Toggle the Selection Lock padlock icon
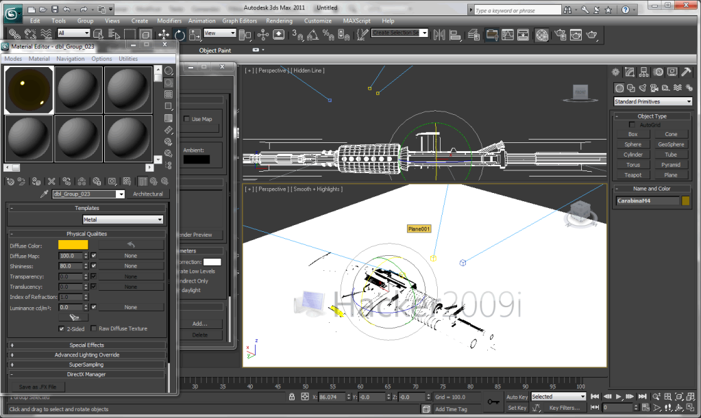 pyautogui.click(x=291, y=397)
